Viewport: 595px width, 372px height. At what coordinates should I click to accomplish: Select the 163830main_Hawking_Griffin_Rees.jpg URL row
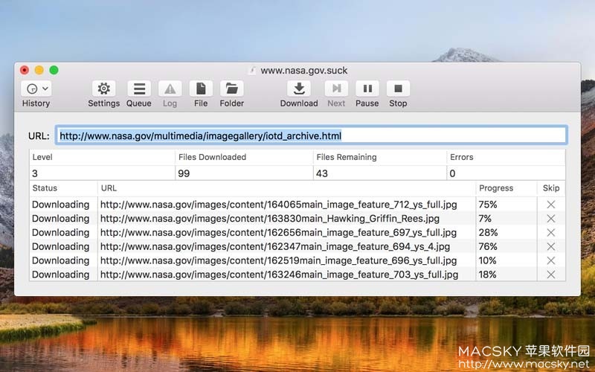point(270,219)
